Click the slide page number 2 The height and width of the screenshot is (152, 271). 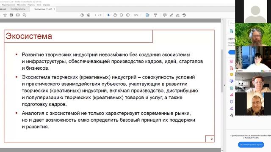point(212,139)
